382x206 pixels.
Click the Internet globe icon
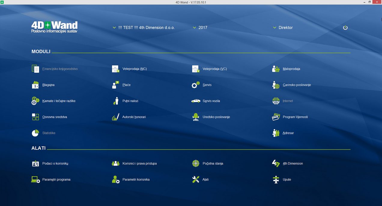point(276,101)
